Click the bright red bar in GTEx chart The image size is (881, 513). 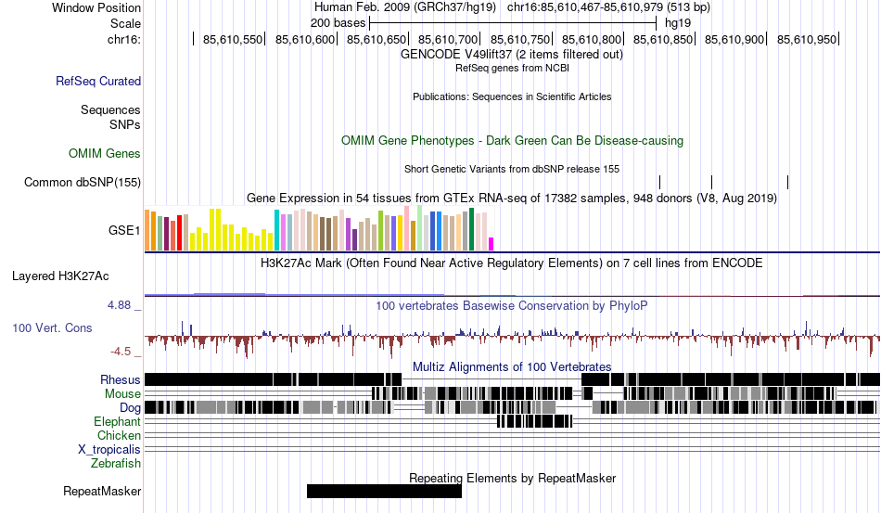pos(179,233)
